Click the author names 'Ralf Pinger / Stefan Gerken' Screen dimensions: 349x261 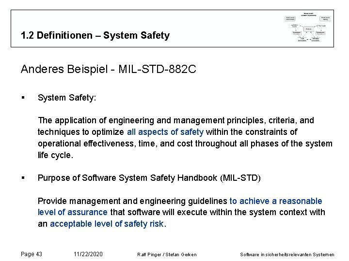coord(167,255)
